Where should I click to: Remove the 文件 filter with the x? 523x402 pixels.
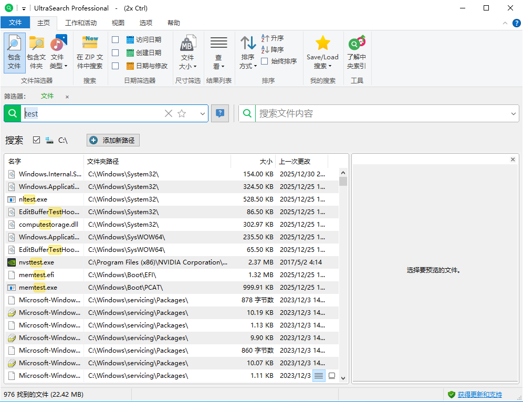tap(67, 97)
